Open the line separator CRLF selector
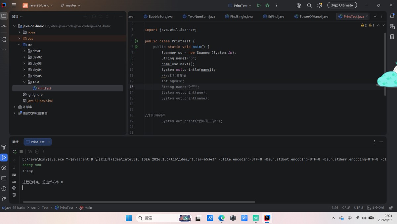Viewport: 397px width, 224px height. click(346, 208)
